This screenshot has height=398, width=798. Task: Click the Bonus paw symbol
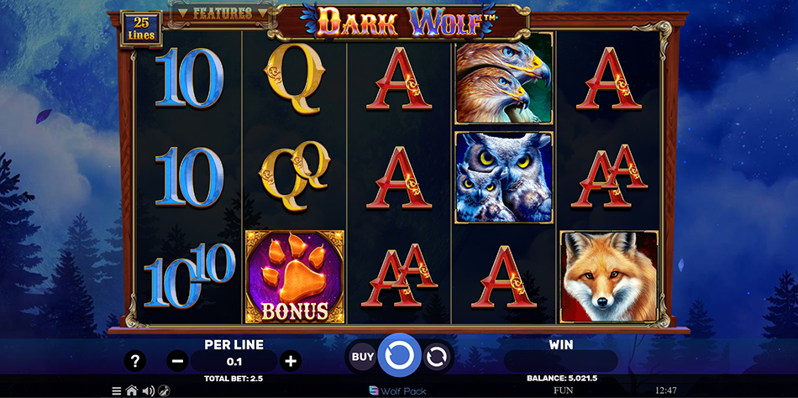295,277
